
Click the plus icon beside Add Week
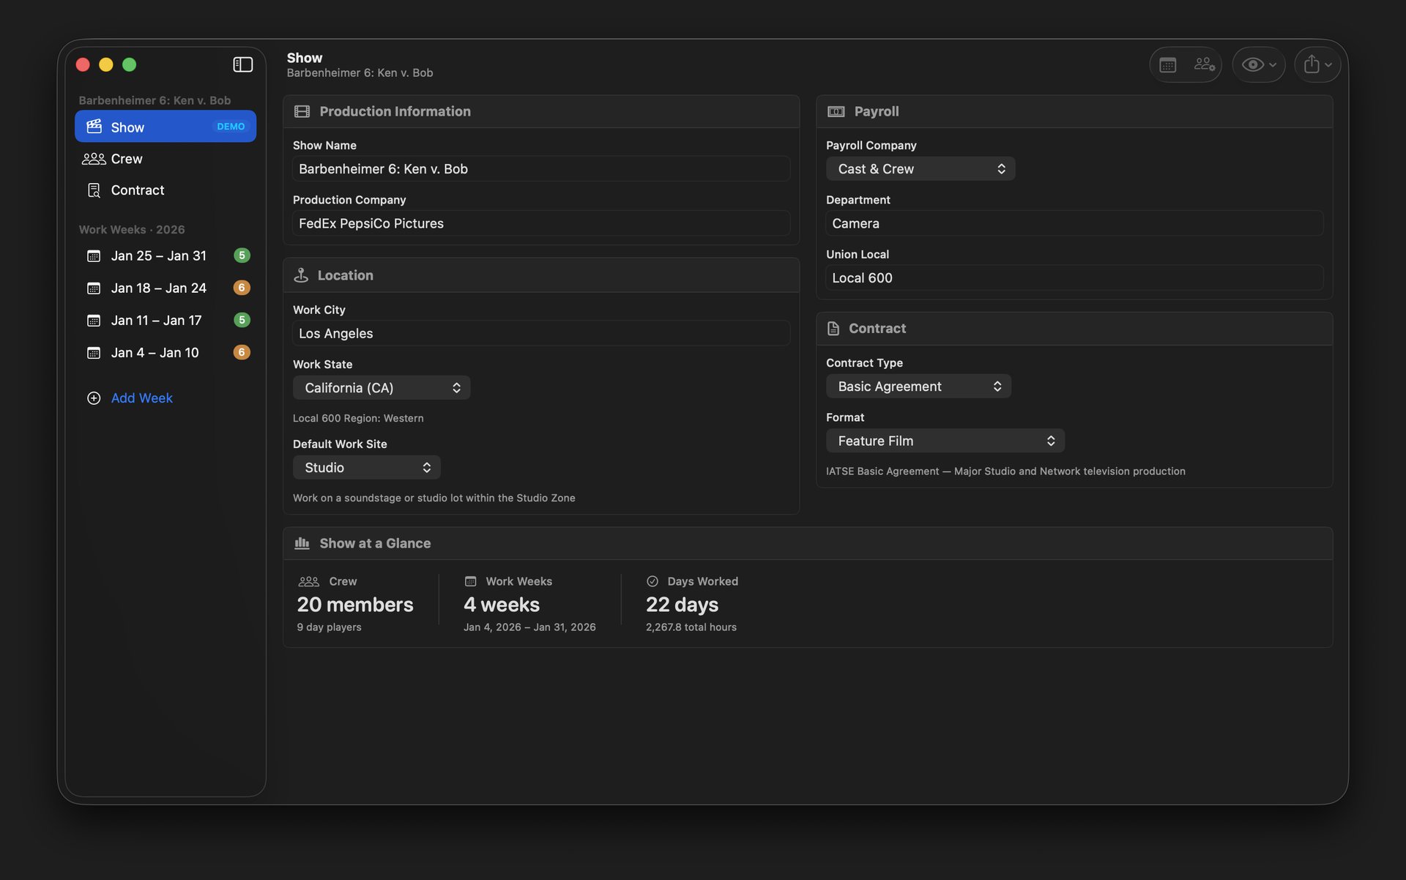coord(94,398)
